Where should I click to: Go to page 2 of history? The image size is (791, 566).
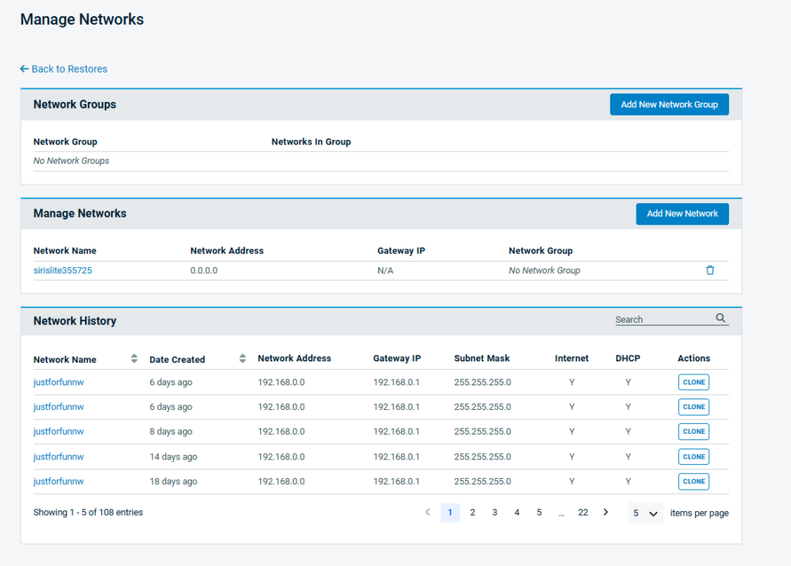(472, 513)
